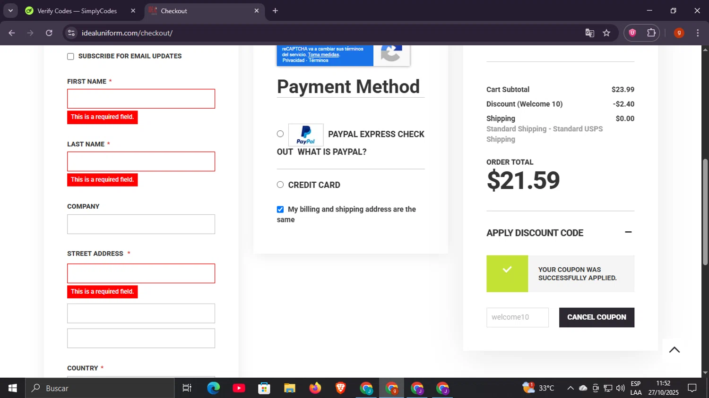Open reCAPTCHA Toma medidas link

tap(323, 55)
